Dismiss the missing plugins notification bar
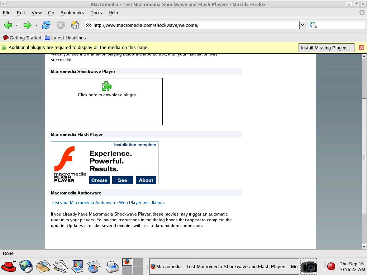This screenshot has width=367, height=275. [x=361, y=48]
